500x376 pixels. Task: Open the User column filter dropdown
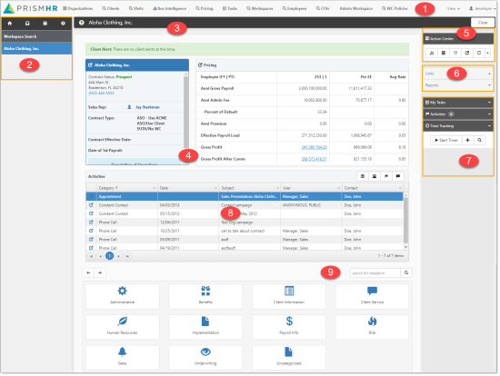click(339, 188)
